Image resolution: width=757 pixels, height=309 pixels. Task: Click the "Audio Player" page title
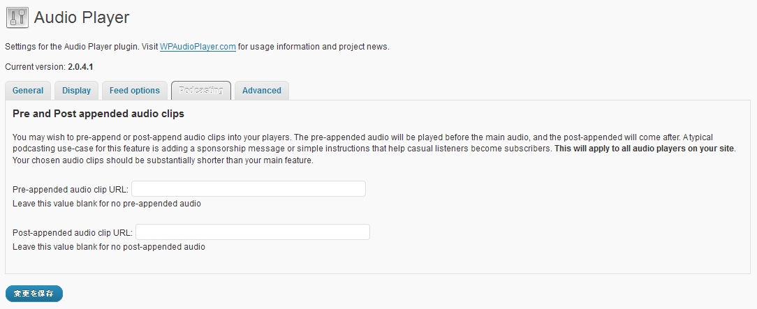coord(82,17)
